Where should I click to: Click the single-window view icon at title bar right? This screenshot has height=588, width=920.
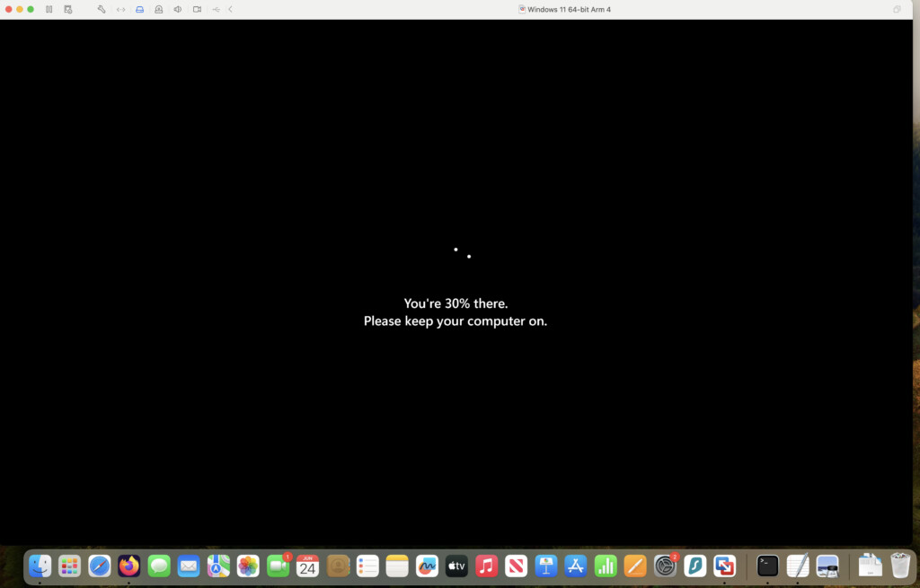[x=897, y=9]
